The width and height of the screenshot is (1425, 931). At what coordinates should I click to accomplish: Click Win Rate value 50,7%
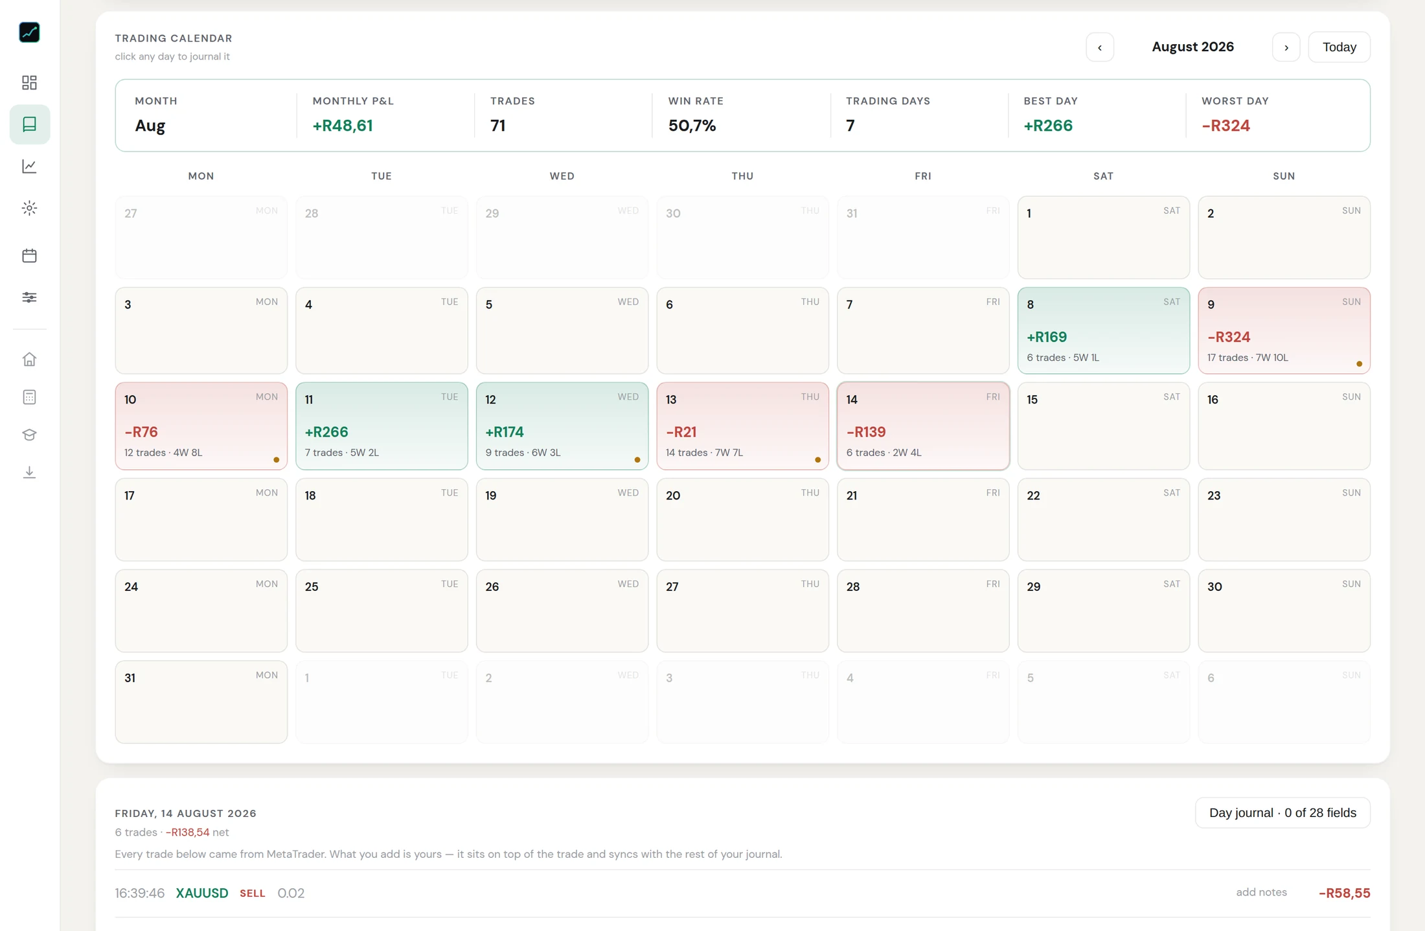(692, 126)
